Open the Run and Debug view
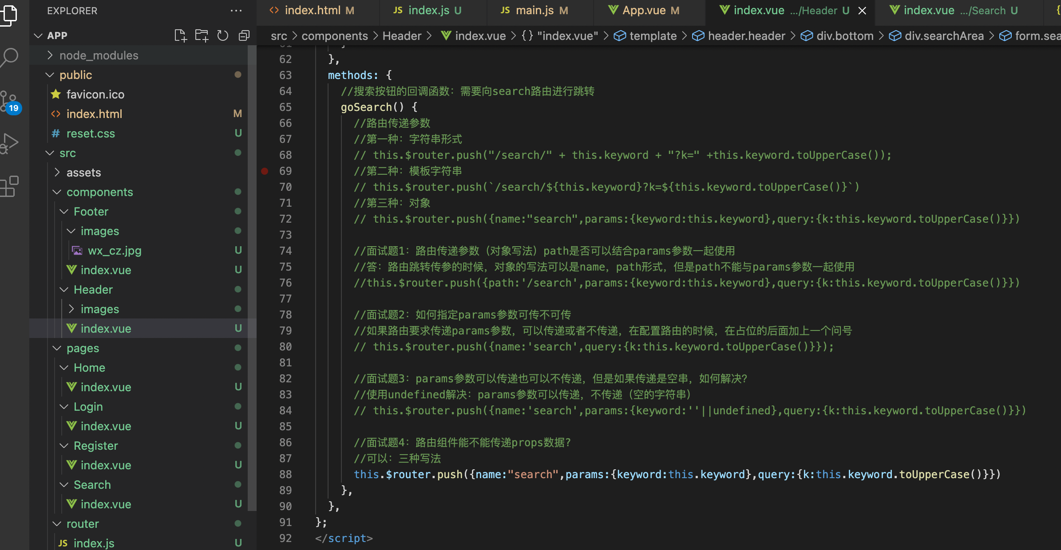Image resolution: width=1061 pixels, height=550 pixels. click(x=10, y=143)
